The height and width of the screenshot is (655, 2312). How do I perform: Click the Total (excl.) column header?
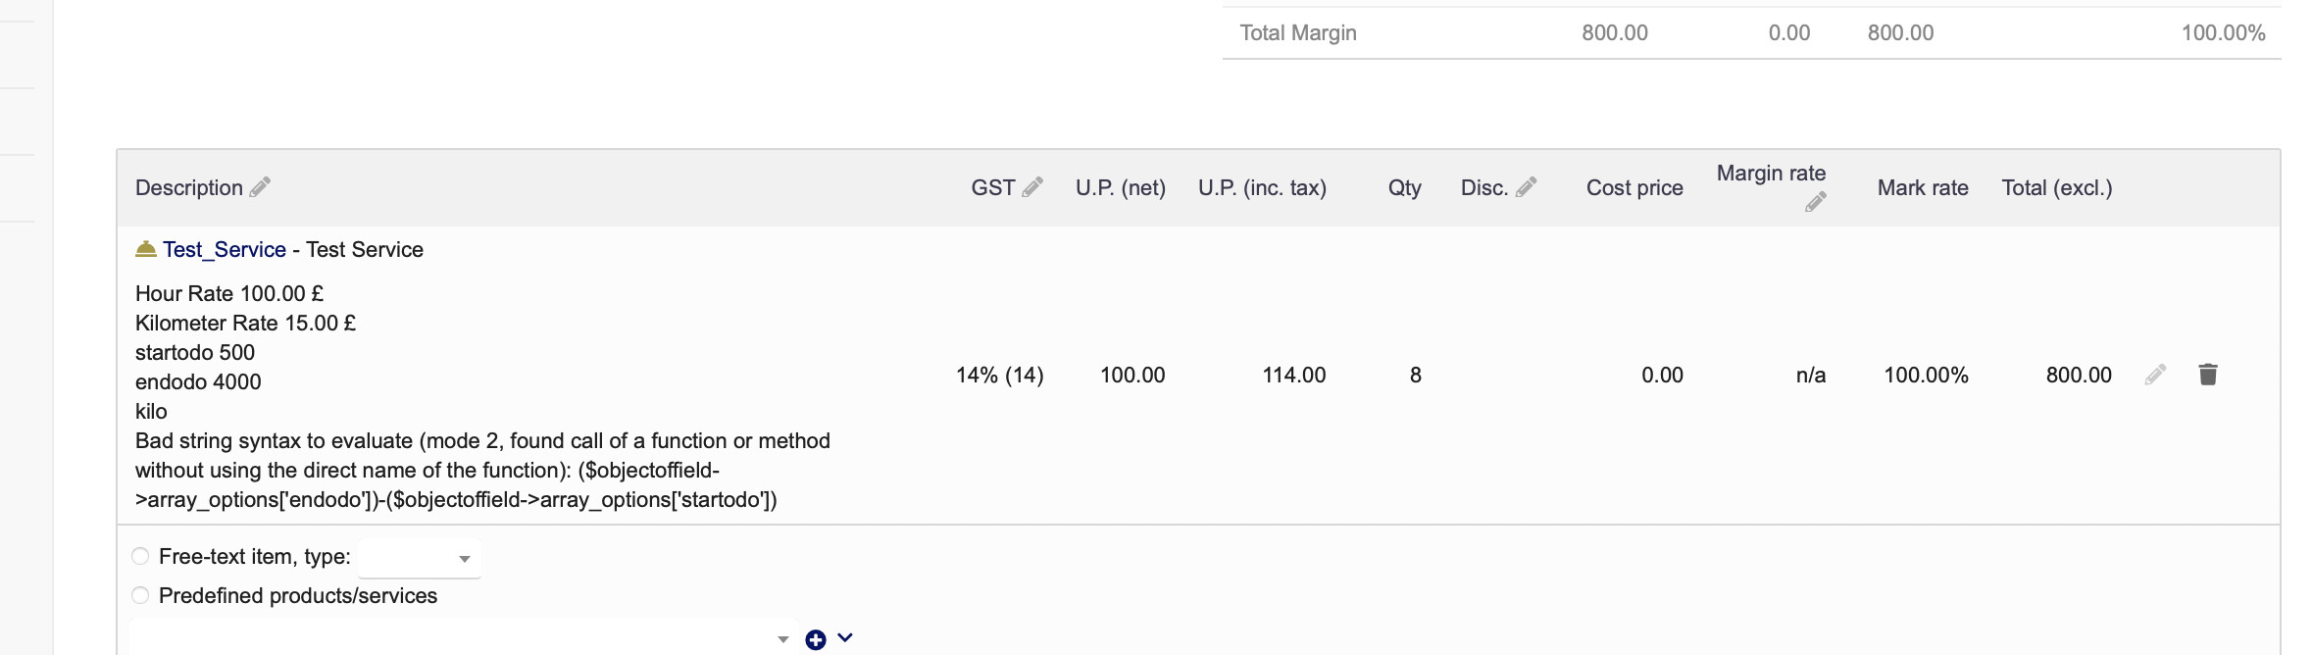(x=2057, y=188)
